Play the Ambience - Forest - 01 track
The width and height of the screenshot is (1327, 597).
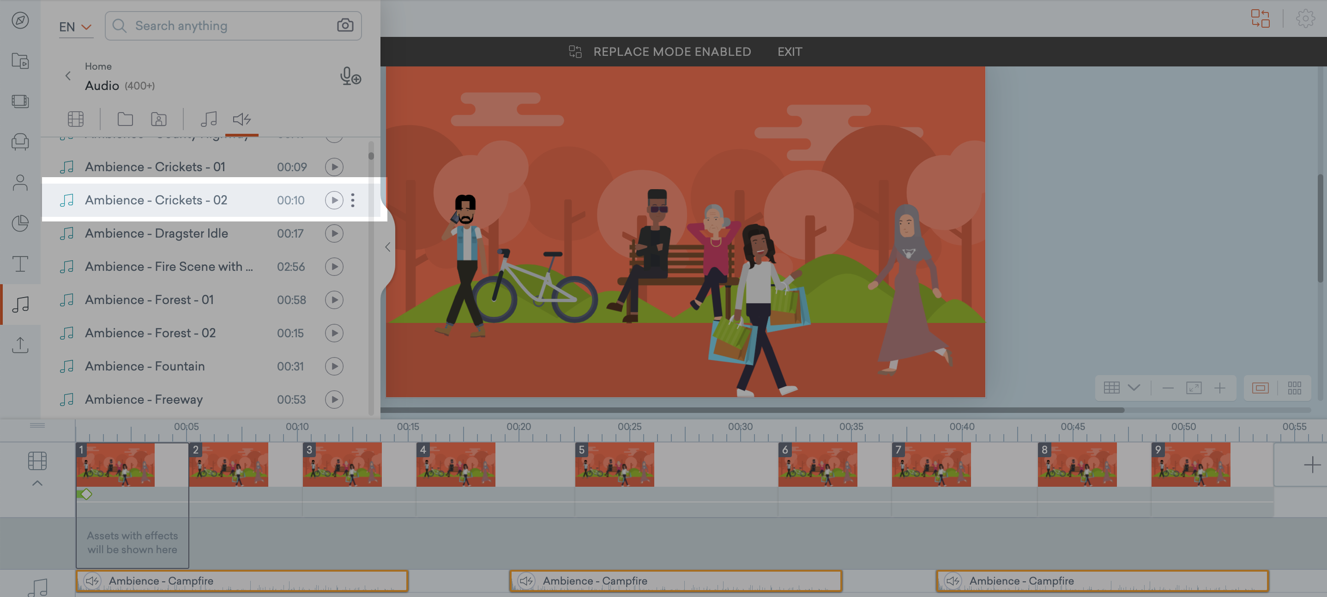(334, 299)
